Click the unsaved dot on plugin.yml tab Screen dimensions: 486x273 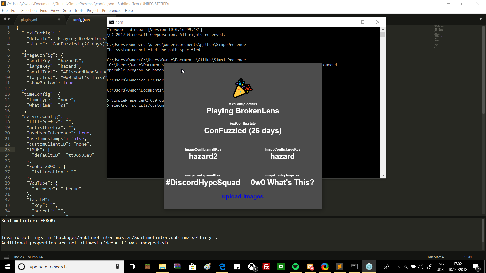[x=59, y=19]
